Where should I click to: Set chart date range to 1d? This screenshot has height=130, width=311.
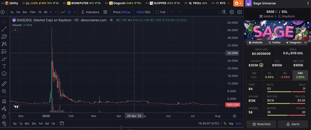(53, 124)
